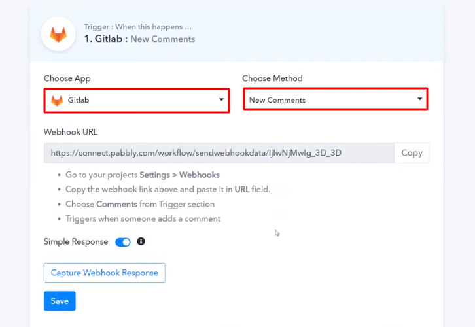
Task: Save the trigger configuration
Action: tap(60, 301)
